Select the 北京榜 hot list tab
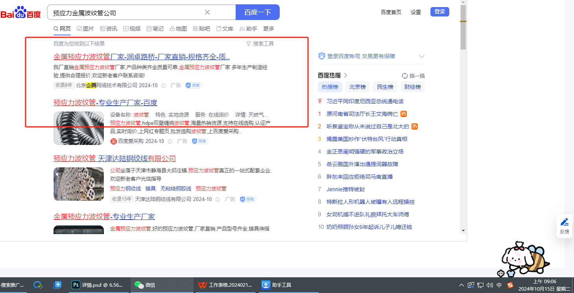Viewport: 574px width, 293px height. (358, 87)
